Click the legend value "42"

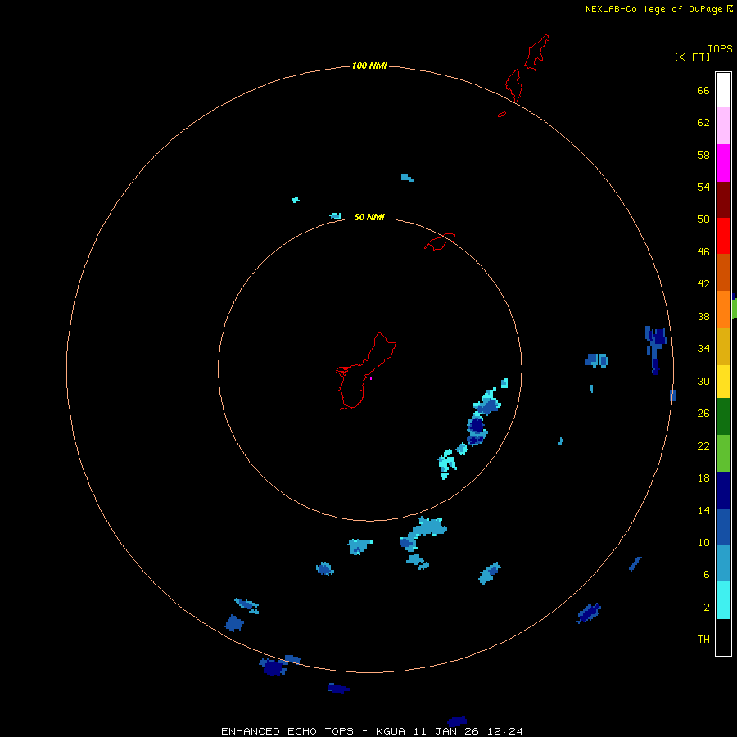[703, 283]
